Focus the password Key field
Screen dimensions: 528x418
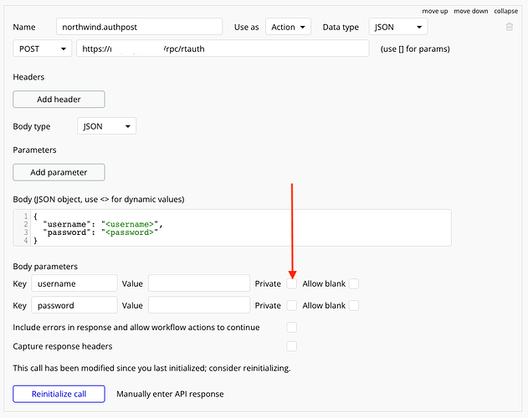74,306
